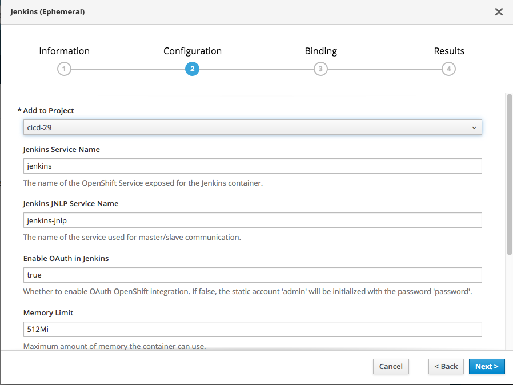Click help text about master/slave communication
Image resolution: width=513 pixels, height=385 pixels.
(x=132, y=237)
